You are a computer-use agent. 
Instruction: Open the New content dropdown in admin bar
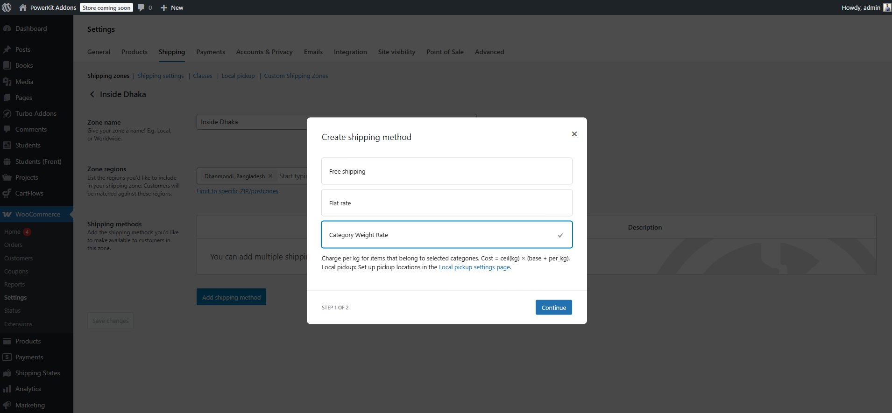click(x=172, y=7)
